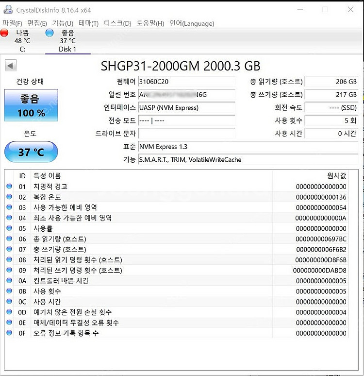Image resolution: width=364 pixels, height=376 pixels.
Task: Open the 기능(U) menu
Action: point(63,23)
